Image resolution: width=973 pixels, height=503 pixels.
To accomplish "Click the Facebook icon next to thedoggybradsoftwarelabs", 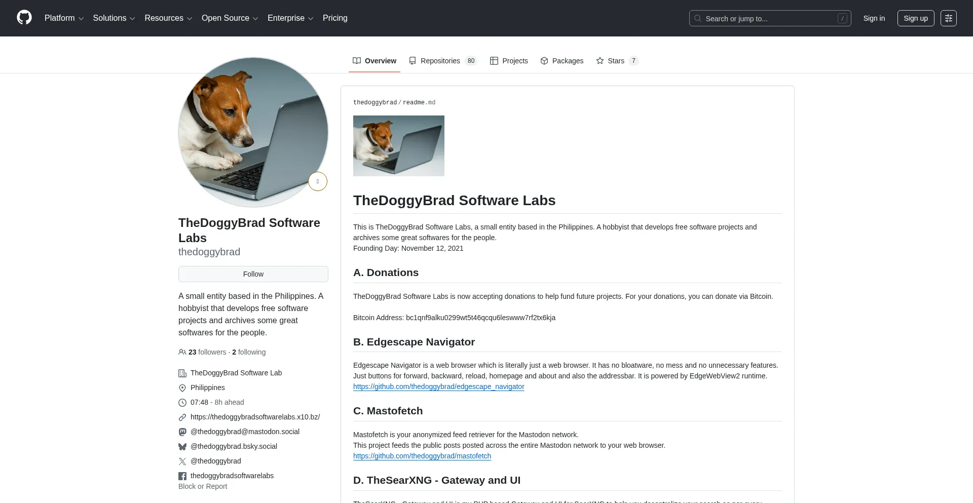I will tap(182, 476).
